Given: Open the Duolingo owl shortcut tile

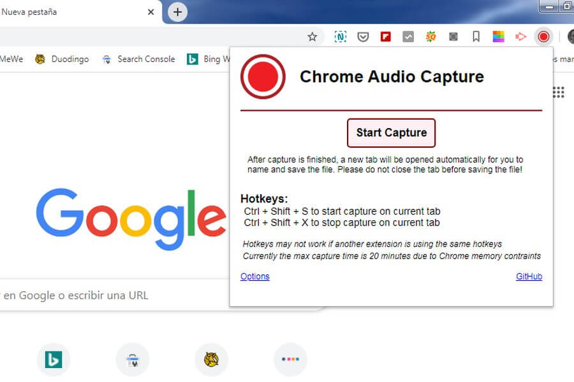Looking at the screenshot, I should click(x=212, y=360).
